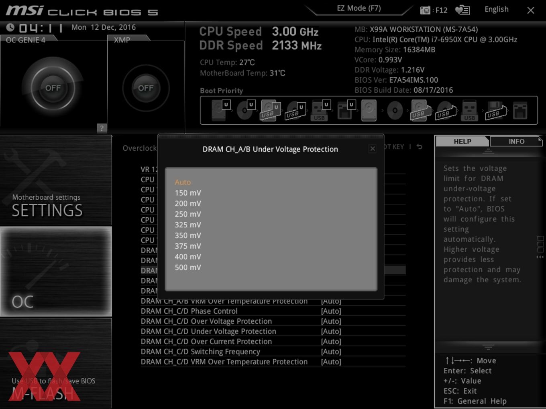Open the favorites heart icon
Screen dimensions: 546x409
coord(462,10)
